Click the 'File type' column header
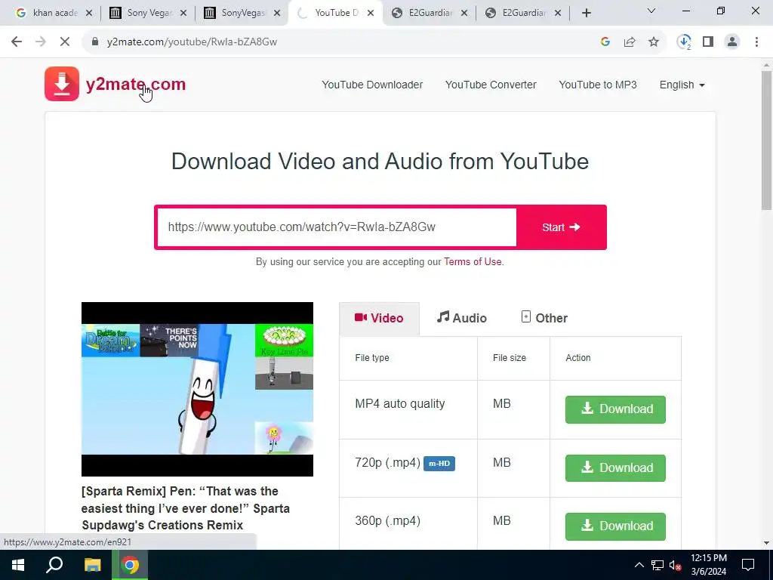 372,358
